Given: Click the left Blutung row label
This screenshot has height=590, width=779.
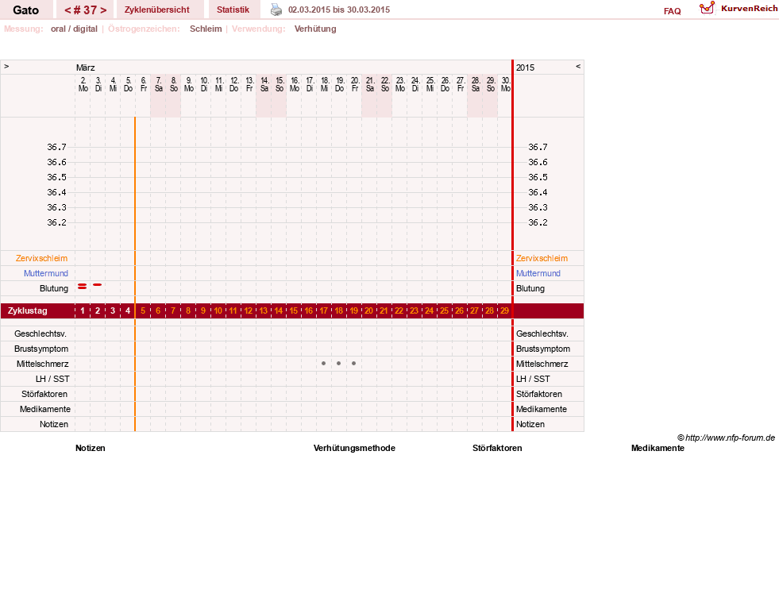Looking at the screenshot, I should click(54, 288).
